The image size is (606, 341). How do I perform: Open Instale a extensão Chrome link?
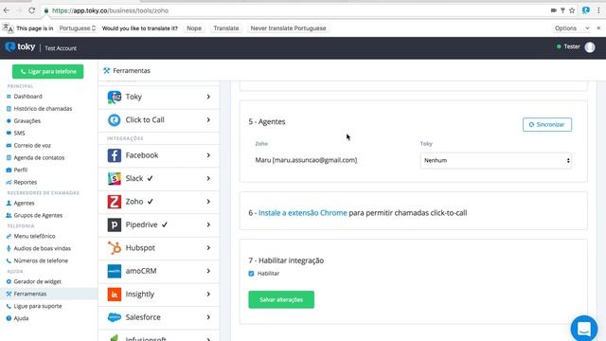pos(303,213)
